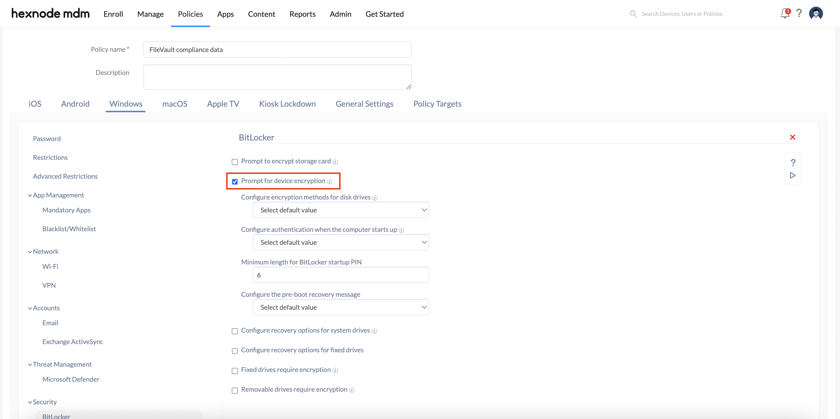Viewport: 840px width, 419px height.
Task: Open Restrictions in sidebar
Action: [x=50, y=157]
